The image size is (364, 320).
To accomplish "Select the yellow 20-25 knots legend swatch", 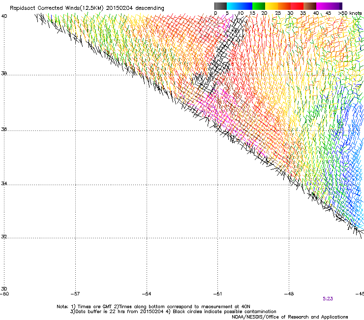I will tap(272, 6).
